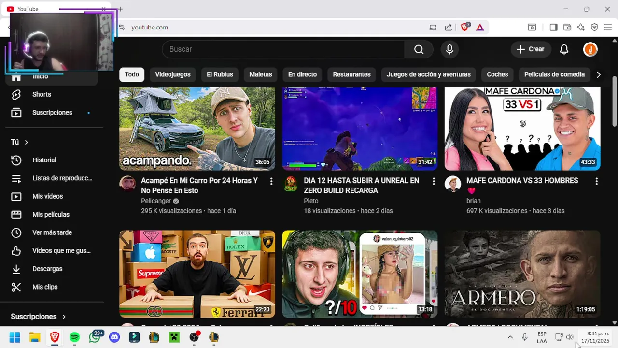618x348 pixels.
Task: Play the Ferrari boxes thumbnail video
Action: click(197, 274)
